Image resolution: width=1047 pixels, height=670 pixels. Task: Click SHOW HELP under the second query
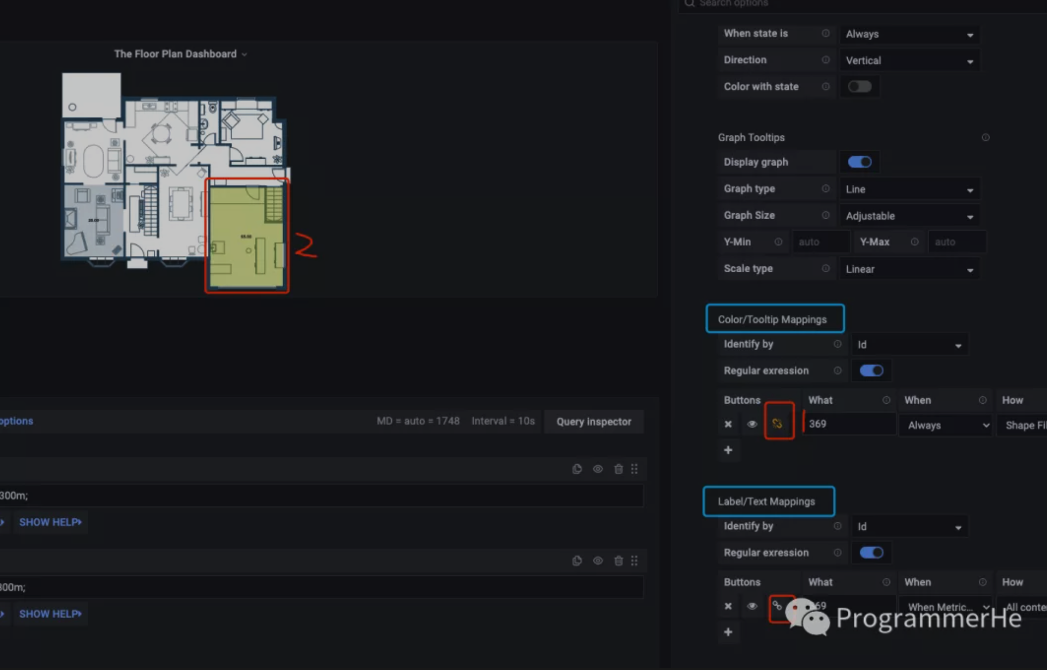point(50,614)
